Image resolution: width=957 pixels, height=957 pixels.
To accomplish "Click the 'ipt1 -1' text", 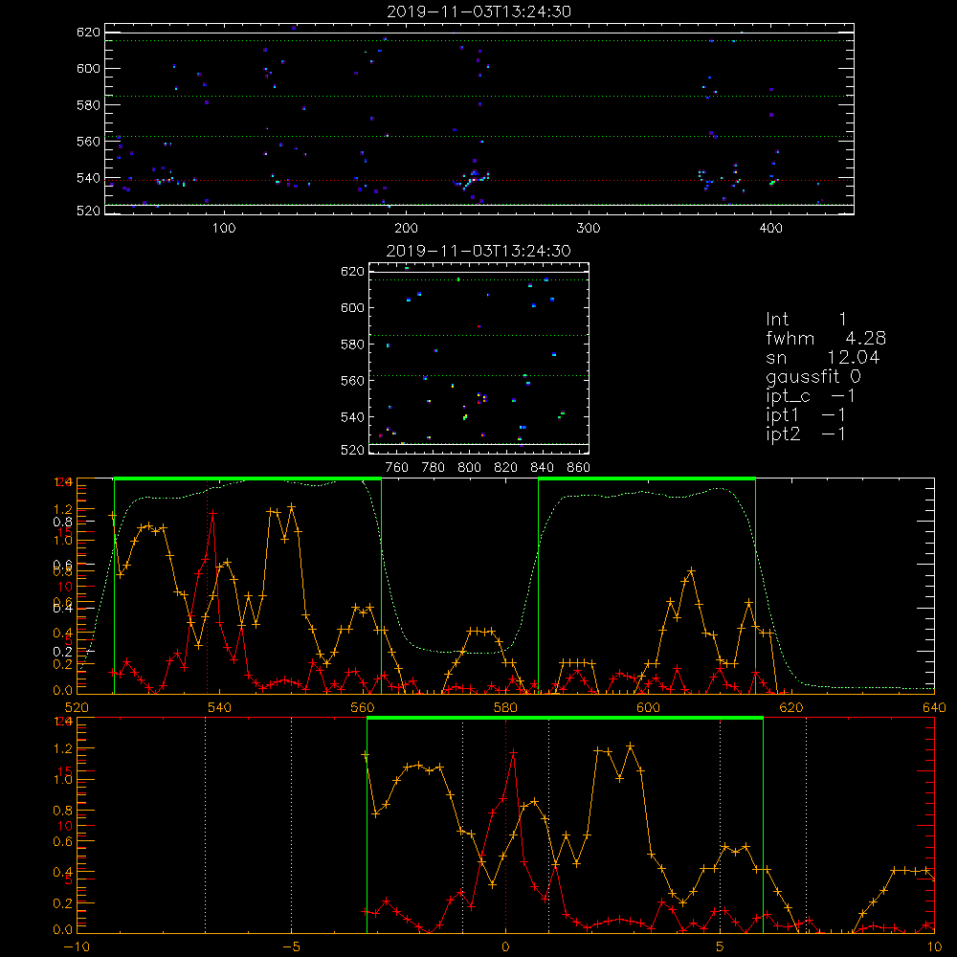I will [x=806, y=415].
